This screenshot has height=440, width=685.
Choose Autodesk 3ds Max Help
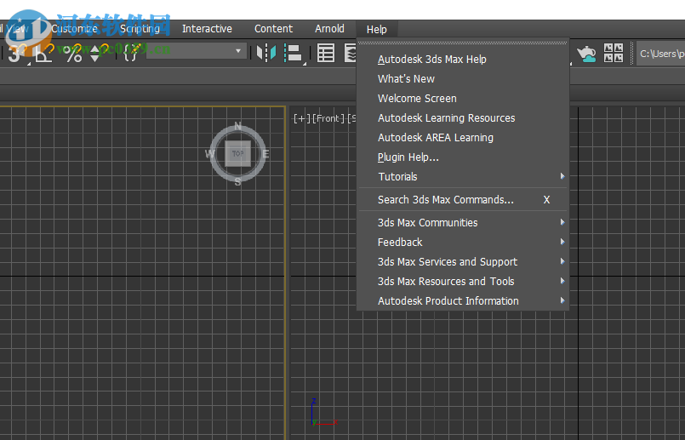click(463, 60)
